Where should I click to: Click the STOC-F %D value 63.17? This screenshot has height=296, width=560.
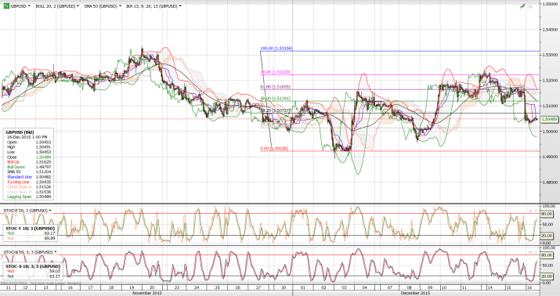[49, 233]
